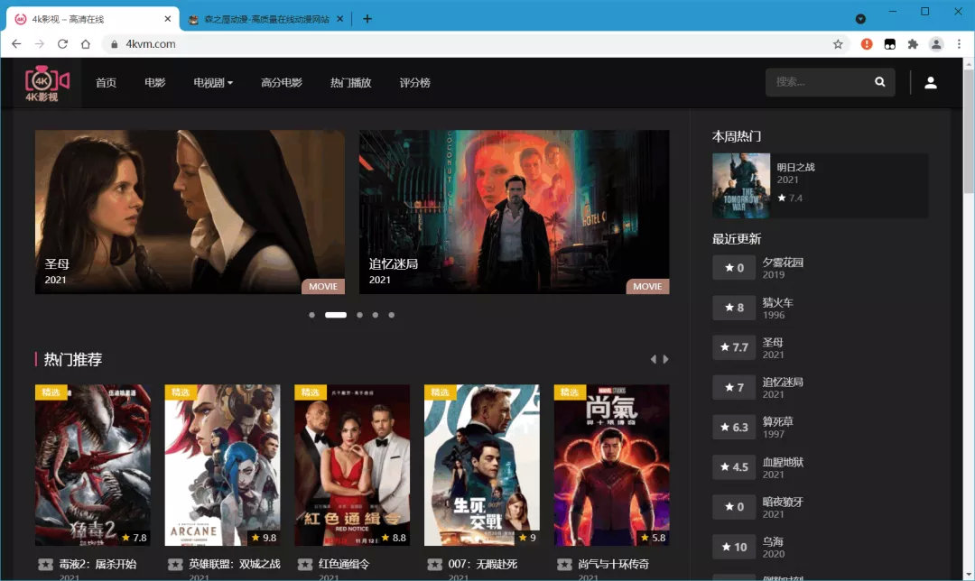975x581 pixels.
Task: Click the browser forward arrow
Action: click(39, 44)
